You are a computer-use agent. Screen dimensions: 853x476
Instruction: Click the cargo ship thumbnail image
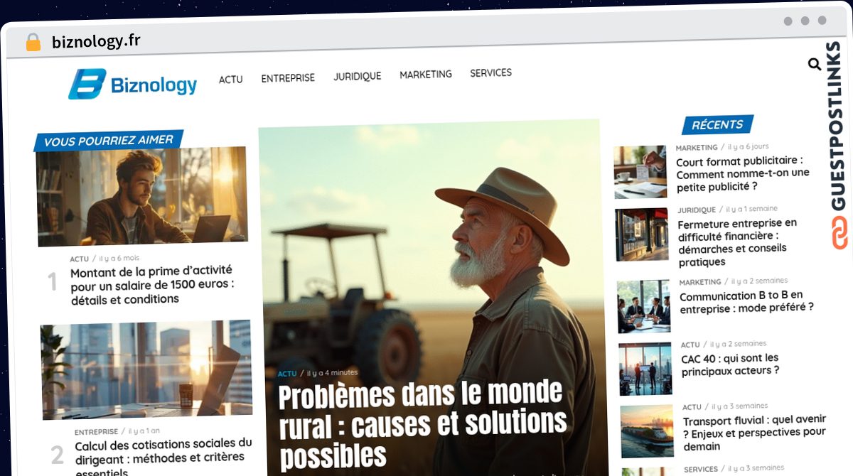[646, 431]
